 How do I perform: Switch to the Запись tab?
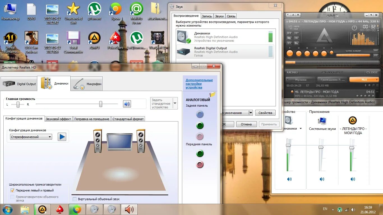click(x=207, y=16)
